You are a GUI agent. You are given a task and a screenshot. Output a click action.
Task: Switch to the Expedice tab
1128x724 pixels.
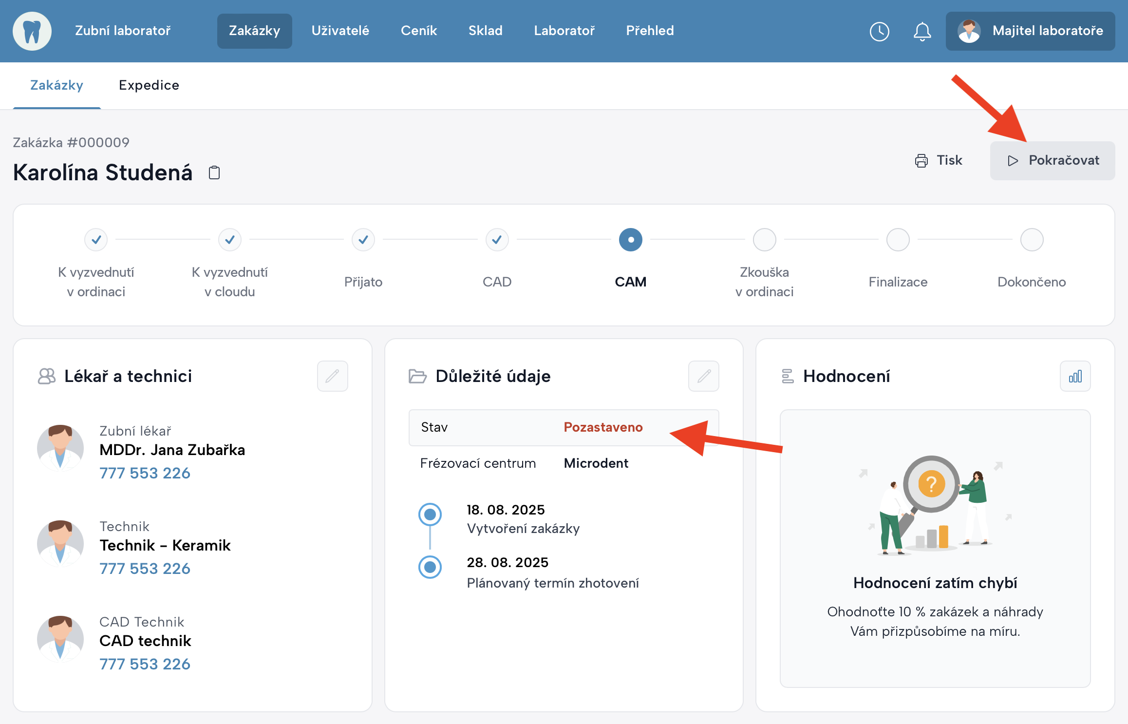click(x=149, y=85)
